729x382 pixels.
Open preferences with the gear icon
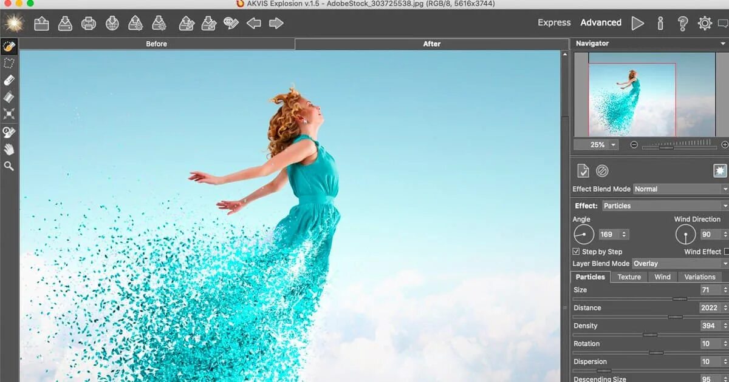pos(705,23)
